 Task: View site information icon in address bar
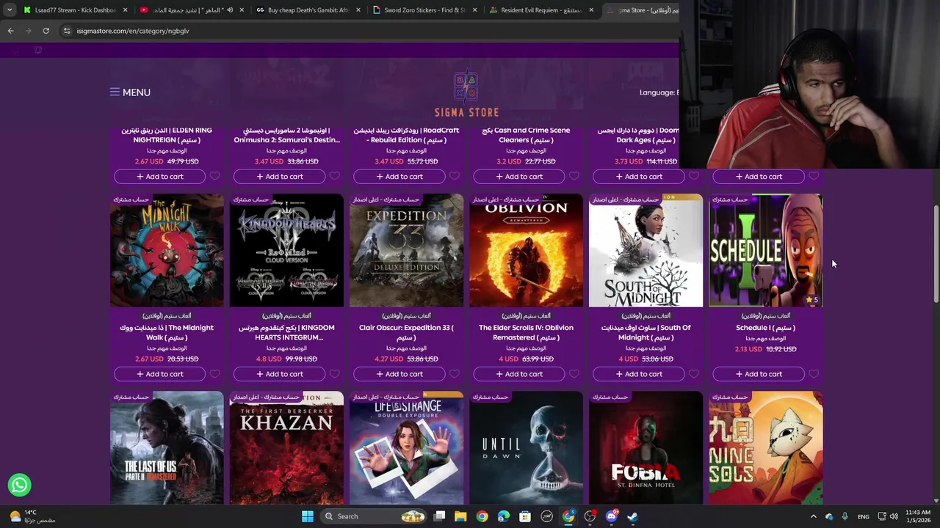67,31
